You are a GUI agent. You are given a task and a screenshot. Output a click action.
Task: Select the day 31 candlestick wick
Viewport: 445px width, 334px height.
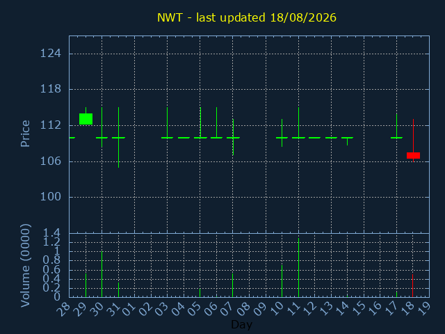tap(119, 138)
